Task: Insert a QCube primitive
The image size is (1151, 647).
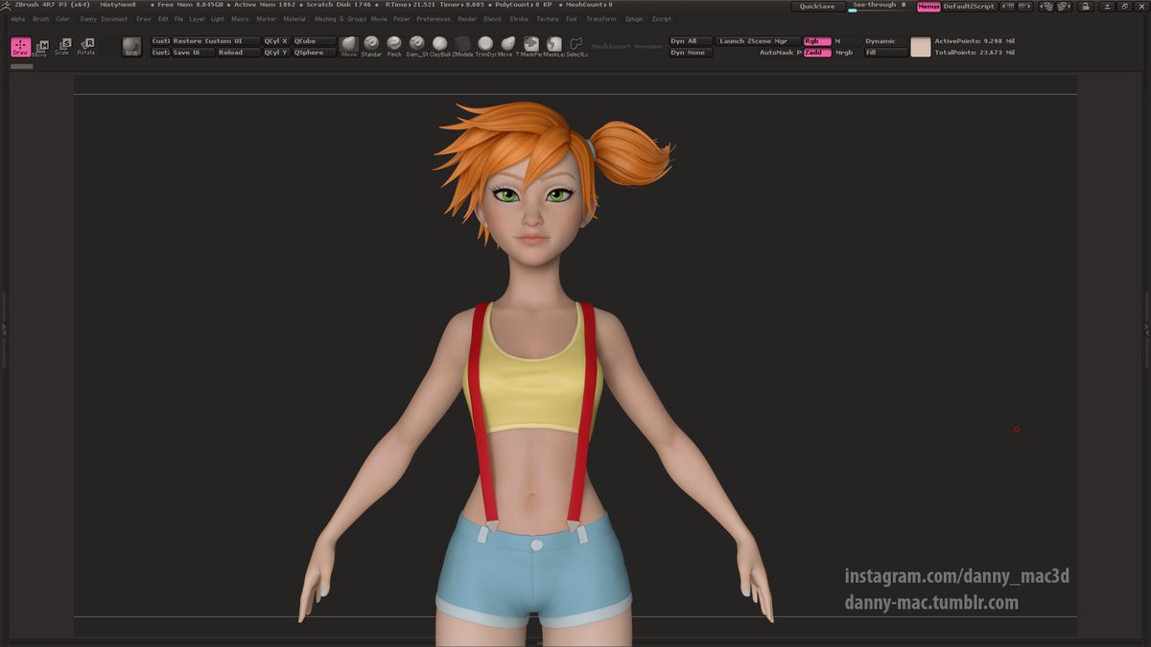Action: 315,41
